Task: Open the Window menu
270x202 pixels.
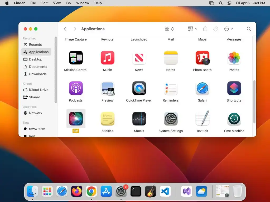Action: (x=83, y=3)
